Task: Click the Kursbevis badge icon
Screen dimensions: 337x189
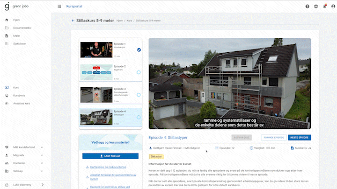Action: point(7,95)
